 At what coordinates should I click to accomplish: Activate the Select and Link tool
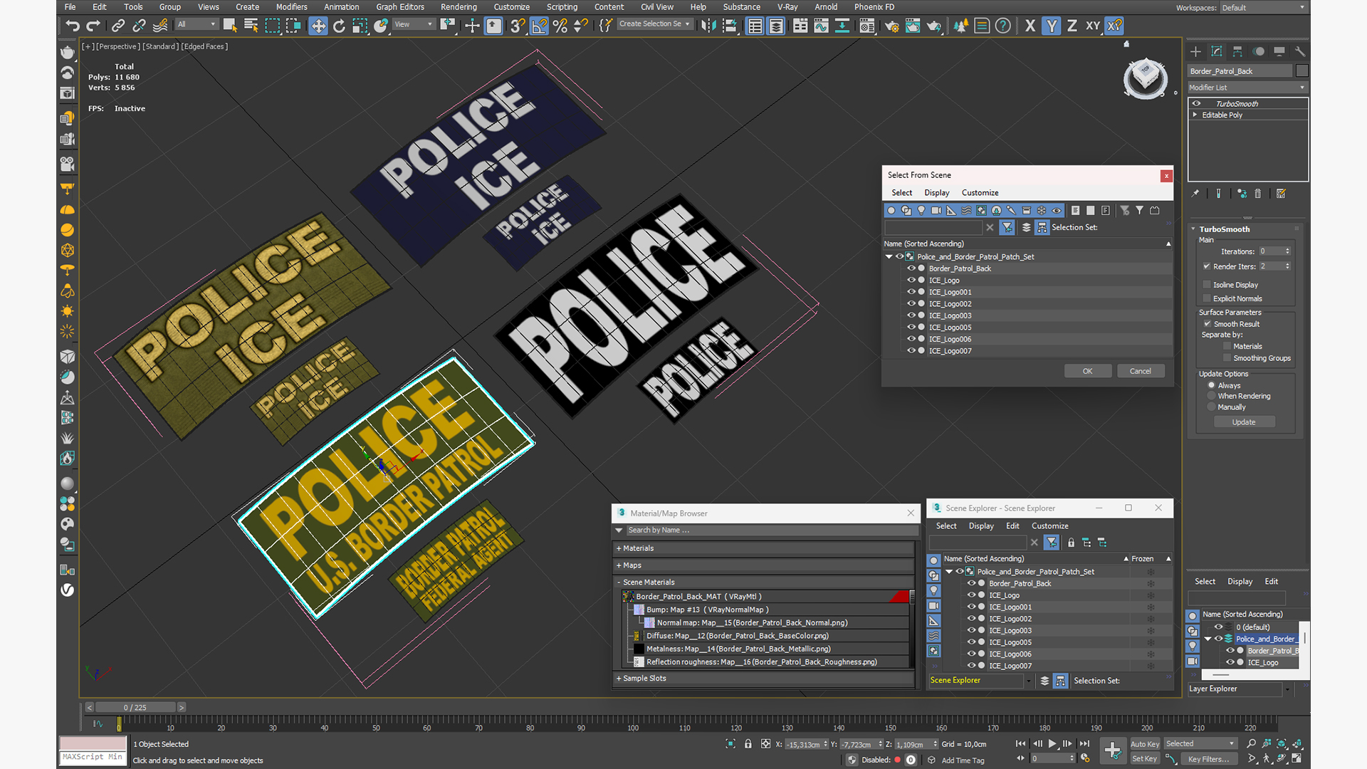(x=118, y=26)
